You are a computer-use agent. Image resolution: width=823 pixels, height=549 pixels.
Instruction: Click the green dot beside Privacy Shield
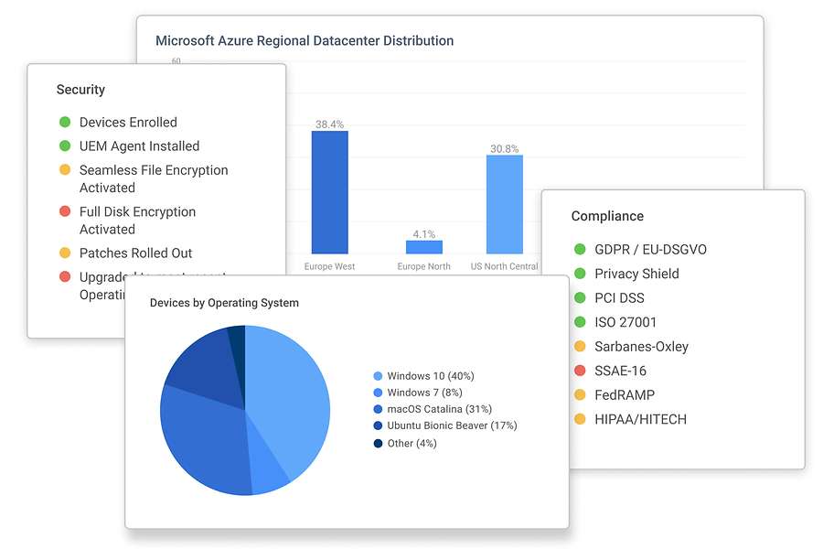coord(580,274)
